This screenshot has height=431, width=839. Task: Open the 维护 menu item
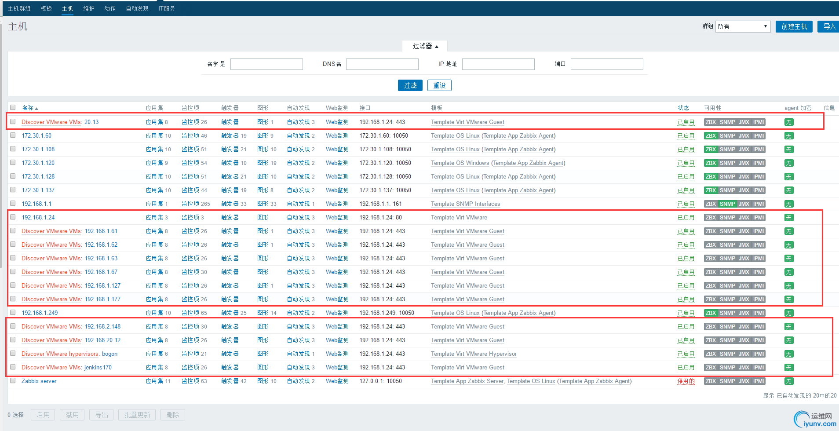[x=89, y=8]
